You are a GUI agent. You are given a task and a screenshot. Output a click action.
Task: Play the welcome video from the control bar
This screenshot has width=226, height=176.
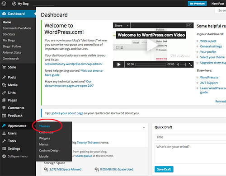pyautogui.click(x=119, y=65)
